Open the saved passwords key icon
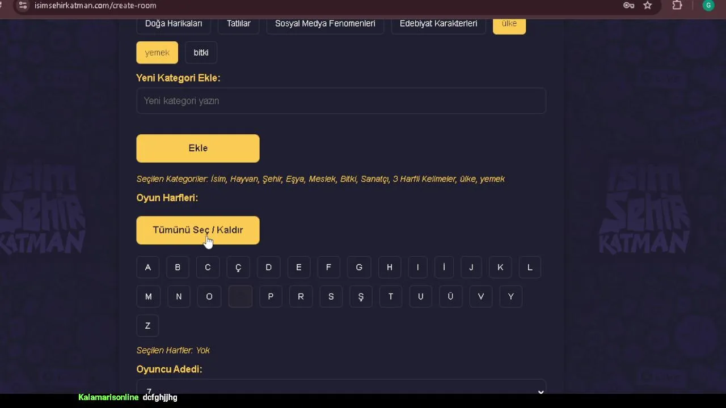 click(628, 5)
